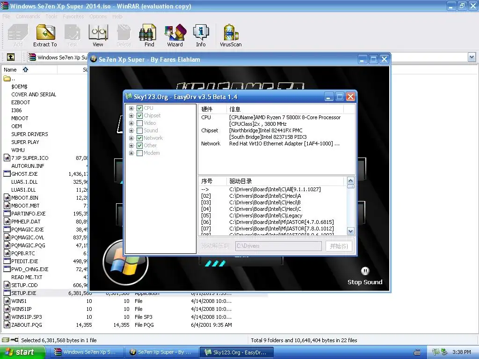Expand the Sound tree node
This screenshot has height=359, width=479.
click(x=131, y=131)
